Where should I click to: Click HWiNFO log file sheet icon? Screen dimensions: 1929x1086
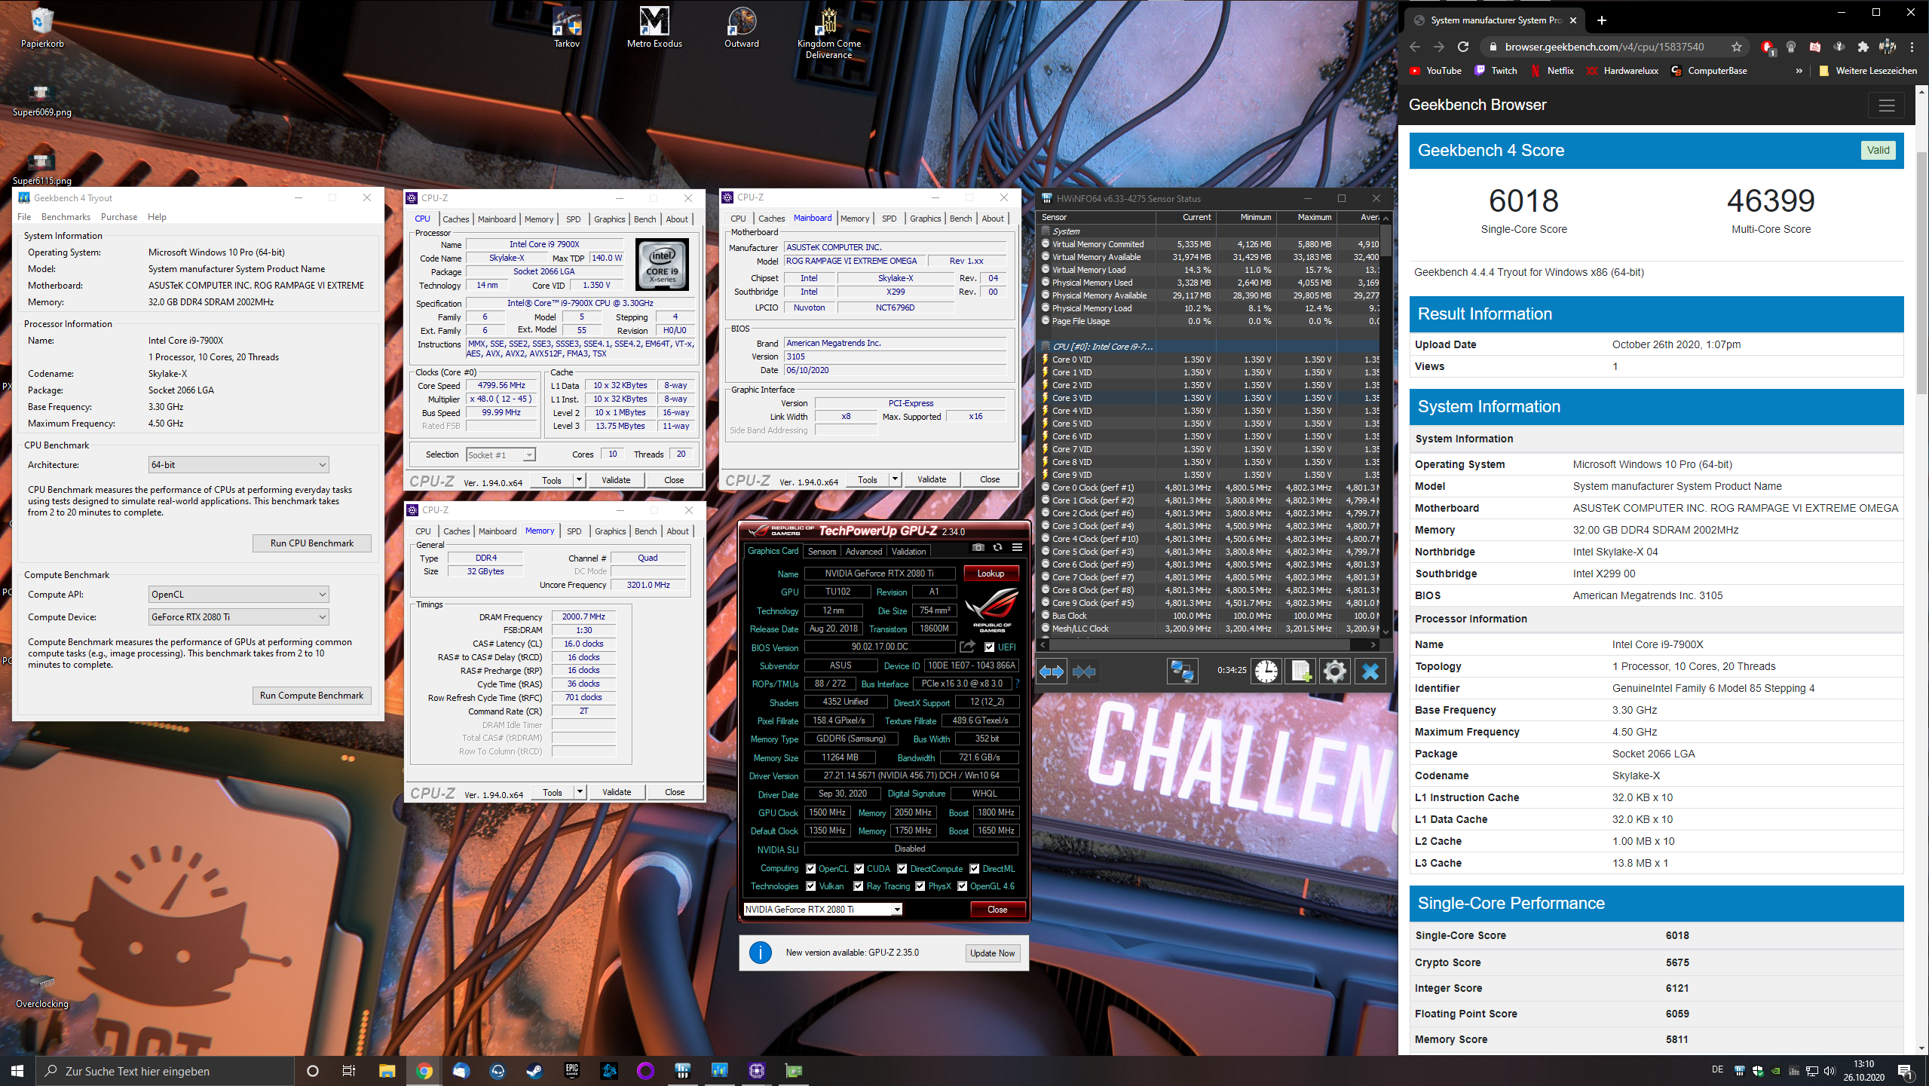coord(1300,671)
